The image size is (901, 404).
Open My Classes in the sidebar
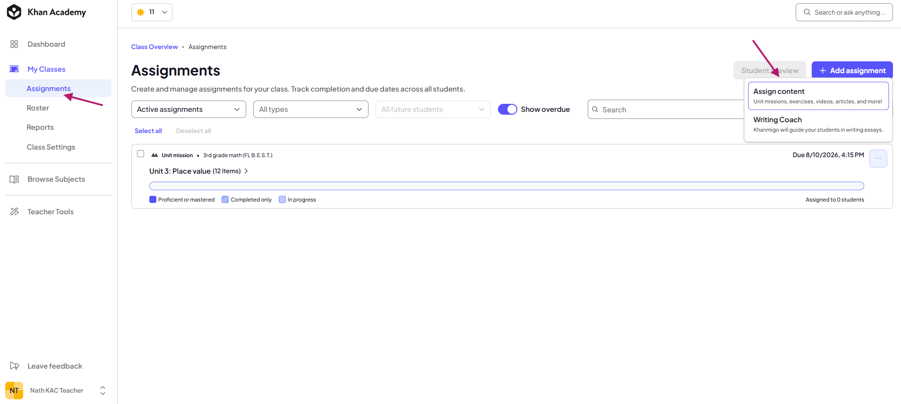click(46, 69)
